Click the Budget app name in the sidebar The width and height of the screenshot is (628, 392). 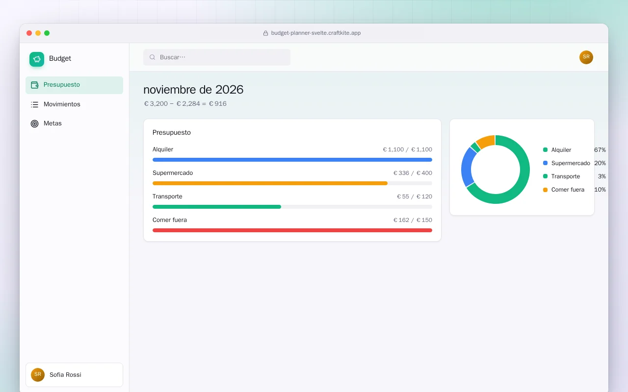click(60, 58)
